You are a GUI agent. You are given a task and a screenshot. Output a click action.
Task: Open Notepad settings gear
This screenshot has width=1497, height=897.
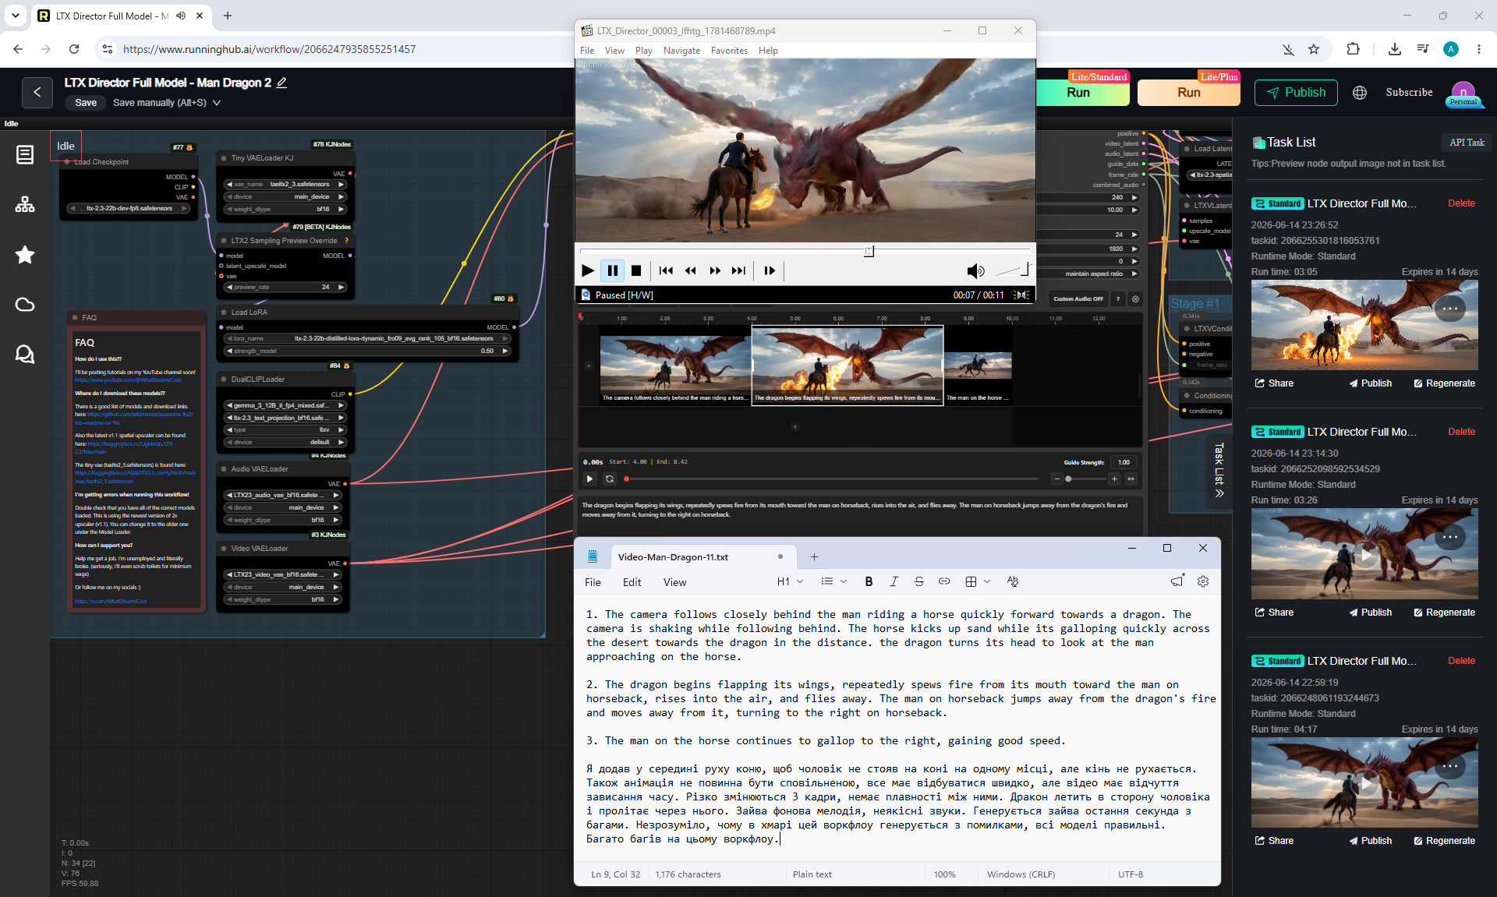1203,581
